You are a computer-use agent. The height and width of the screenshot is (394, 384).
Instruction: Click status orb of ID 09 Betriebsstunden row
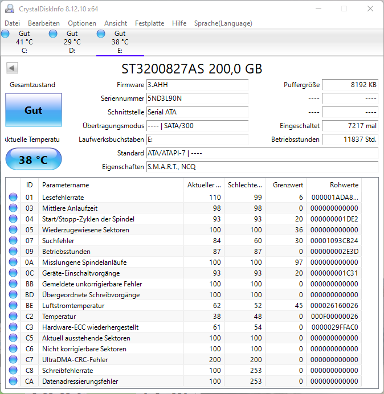[x=13, y=251]
